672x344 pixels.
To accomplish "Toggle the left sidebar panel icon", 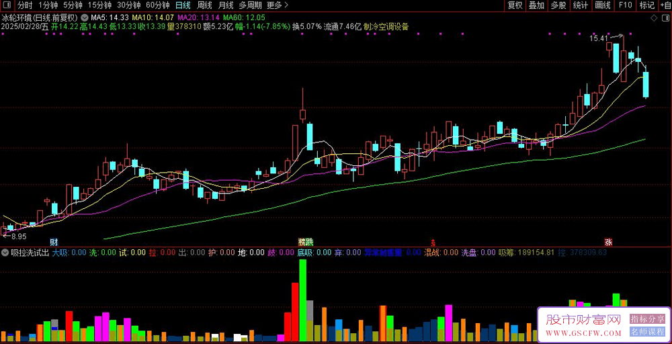I will pos(7,5).
